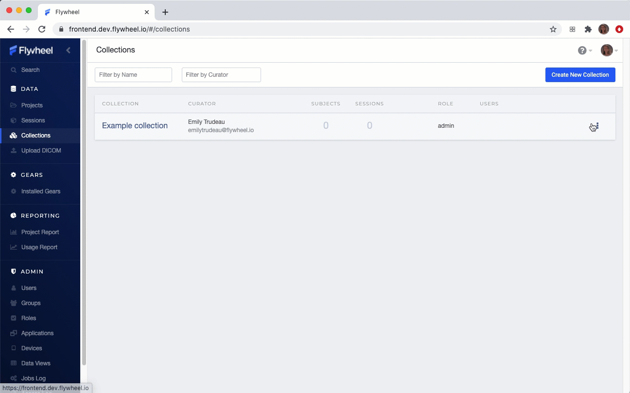Open the user avatar account menu

point(609,51)
